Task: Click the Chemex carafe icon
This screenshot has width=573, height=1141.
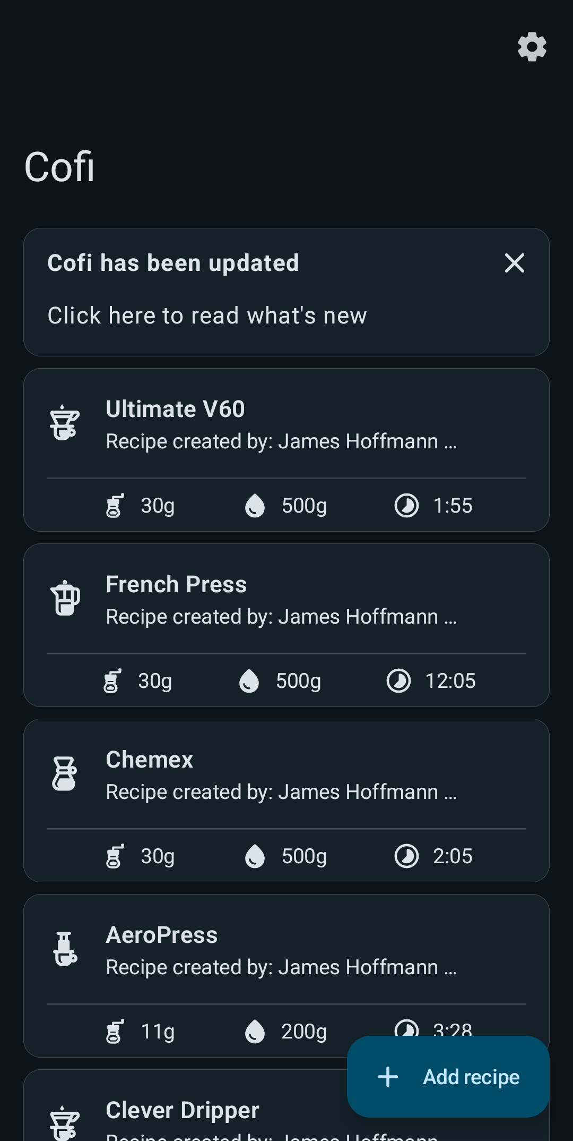Action: click(65, 773)
